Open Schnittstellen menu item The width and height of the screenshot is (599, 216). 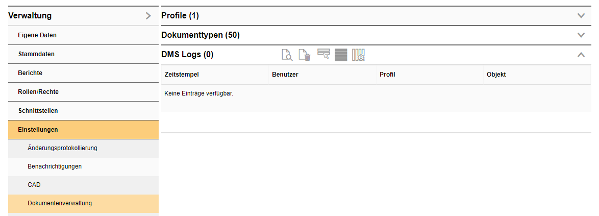pos(83,111)
